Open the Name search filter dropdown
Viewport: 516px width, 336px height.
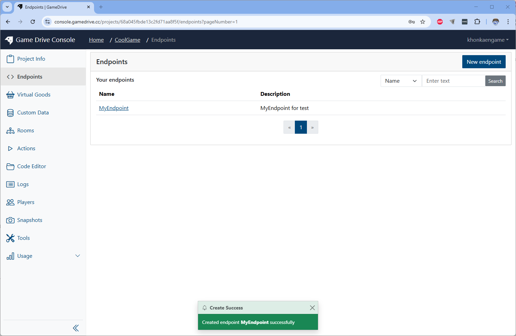pyautogui.click(x=401, y=81)
